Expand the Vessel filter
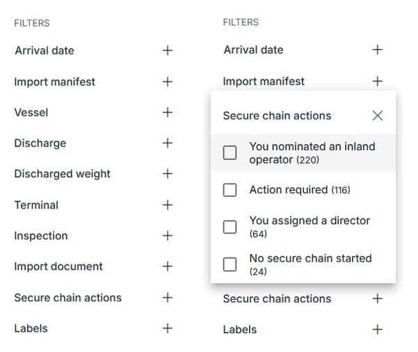The width and height of the screenshot is (418, 352). [168, 112]
